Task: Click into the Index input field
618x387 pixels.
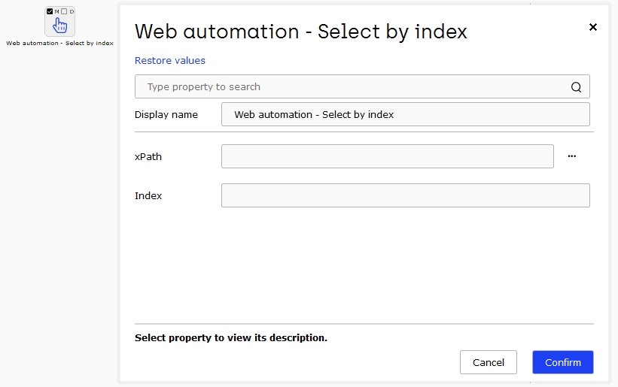Action: click(x=406, y=195)
